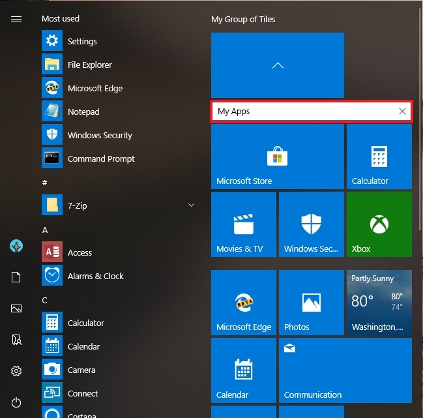
Task: Open Windows Security in the Most used list
Action: click(87, 135)
